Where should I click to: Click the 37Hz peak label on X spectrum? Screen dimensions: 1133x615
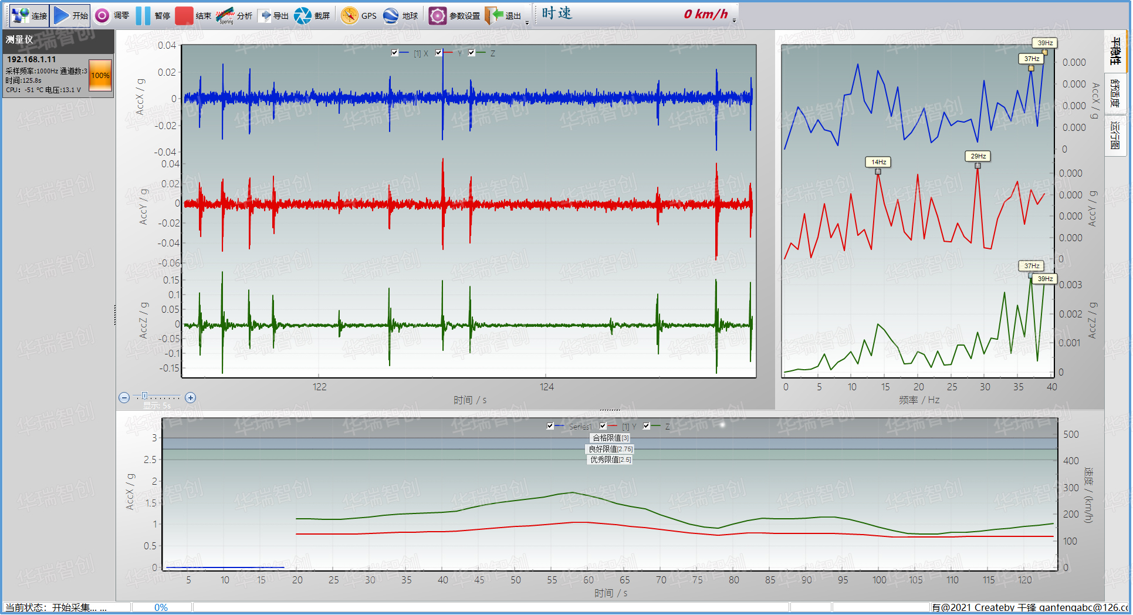point(1031,59)
